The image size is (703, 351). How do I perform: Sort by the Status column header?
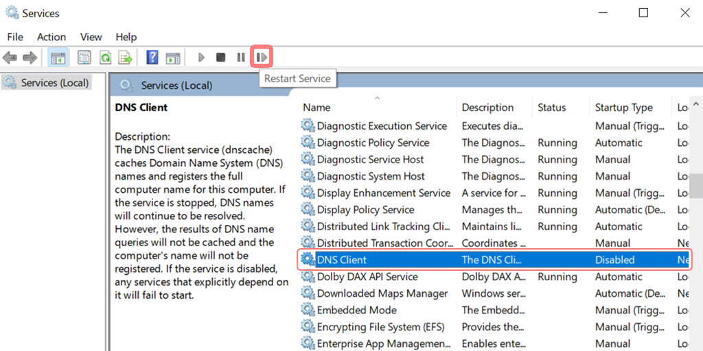click(561, 108)
